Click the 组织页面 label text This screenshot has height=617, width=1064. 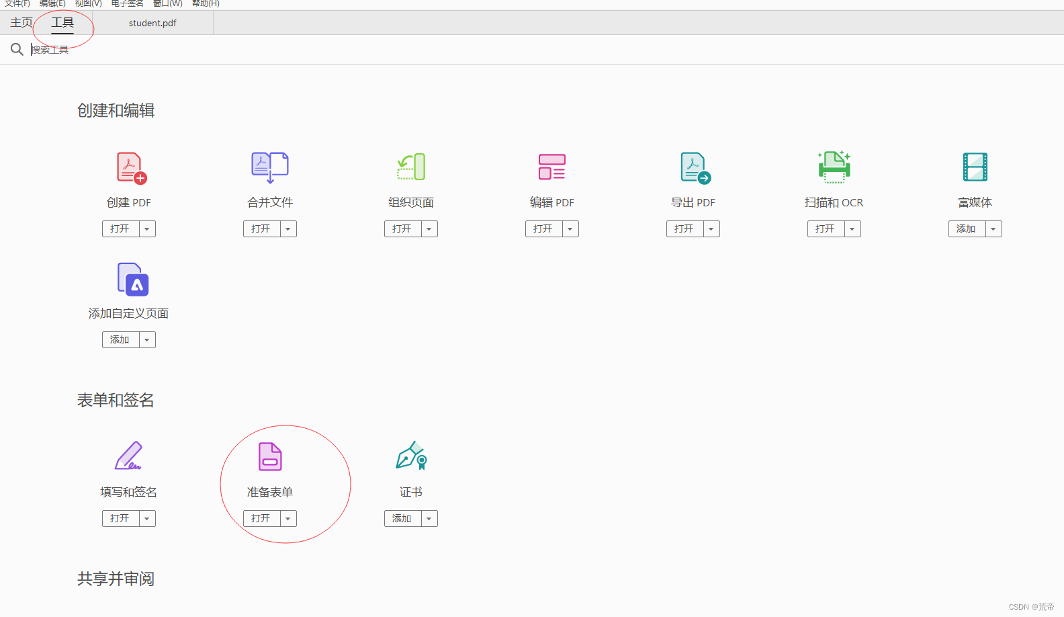coord(411,202)
